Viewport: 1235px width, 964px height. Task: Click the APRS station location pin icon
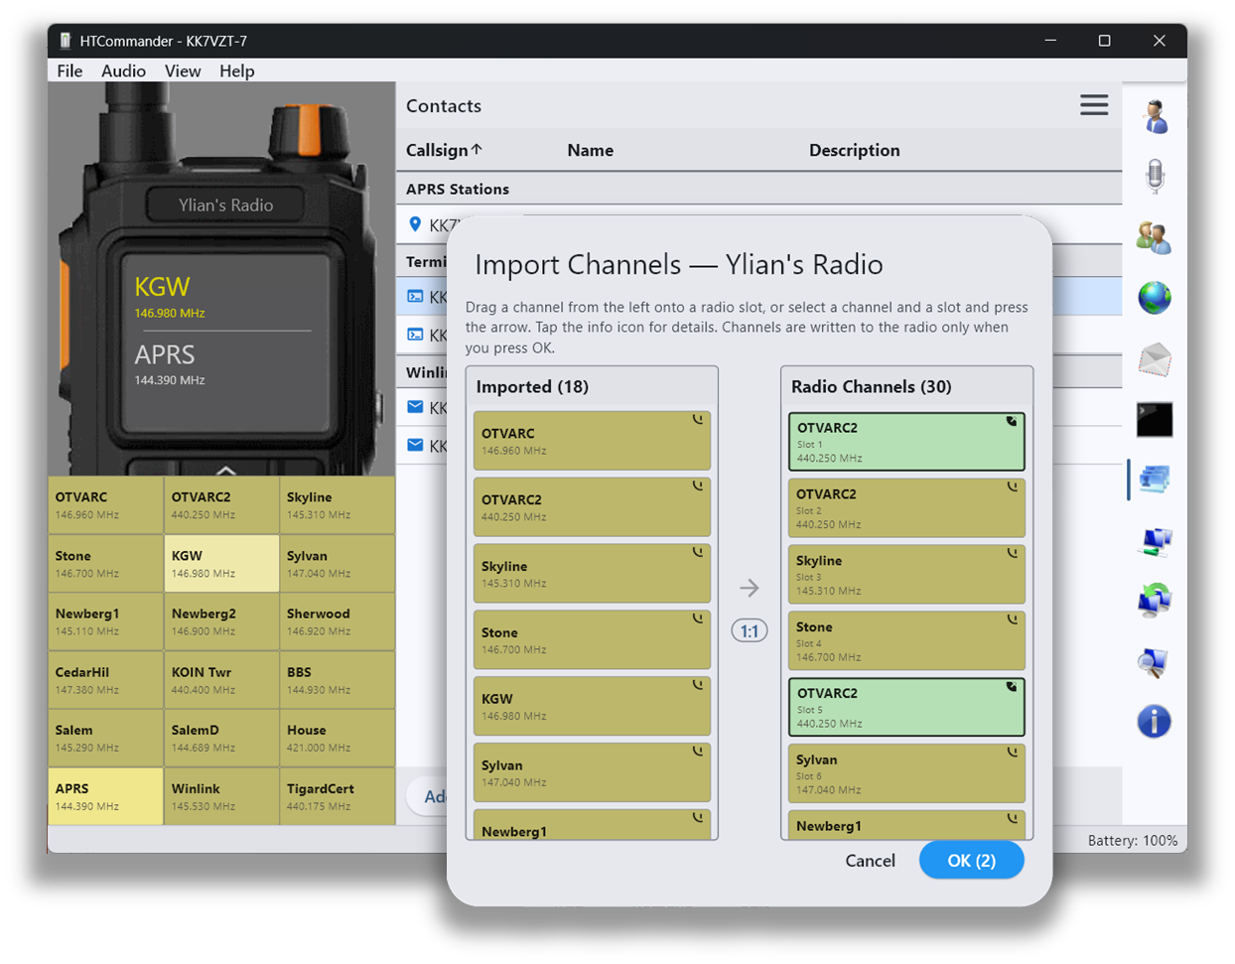pos(415,225)
